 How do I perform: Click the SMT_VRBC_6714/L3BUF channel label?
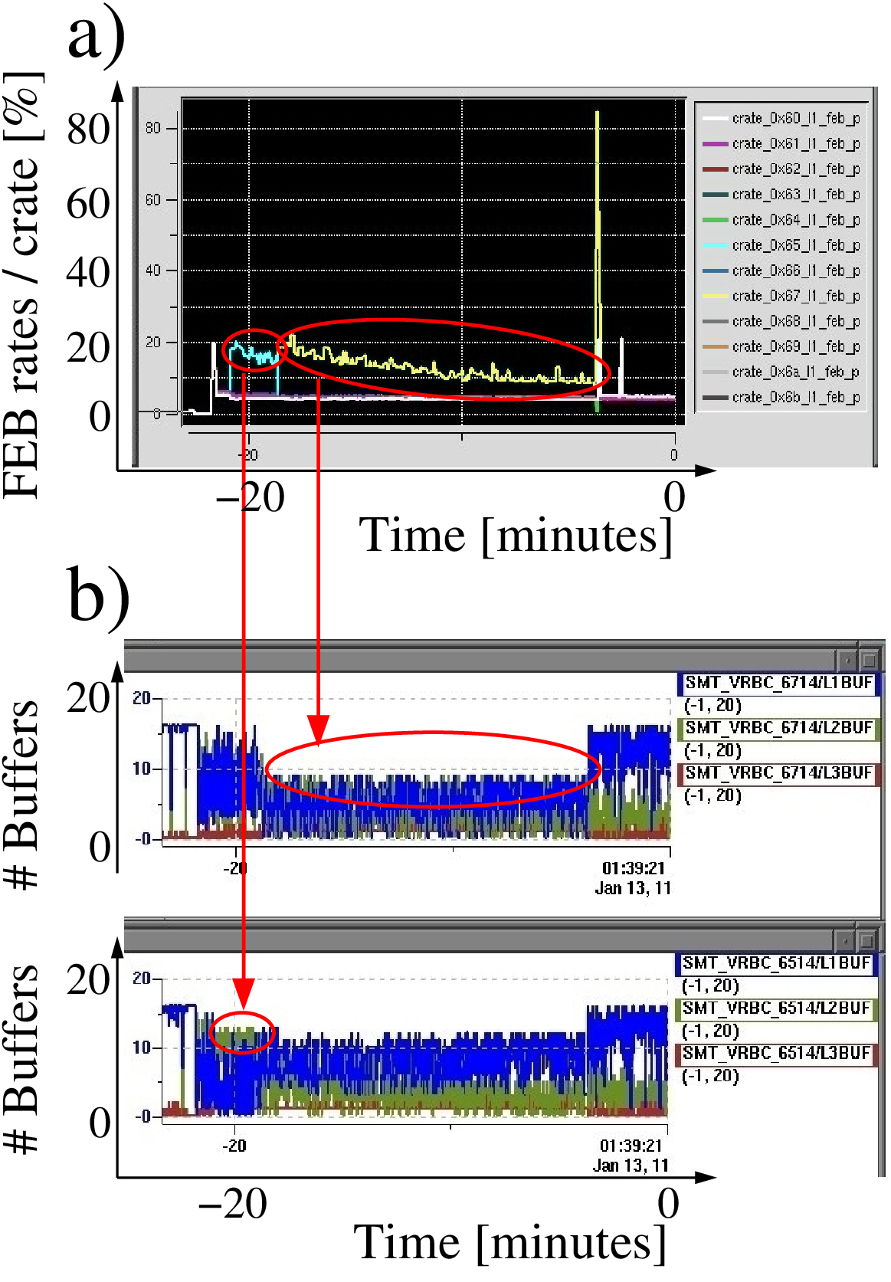[x=778, y=772]
